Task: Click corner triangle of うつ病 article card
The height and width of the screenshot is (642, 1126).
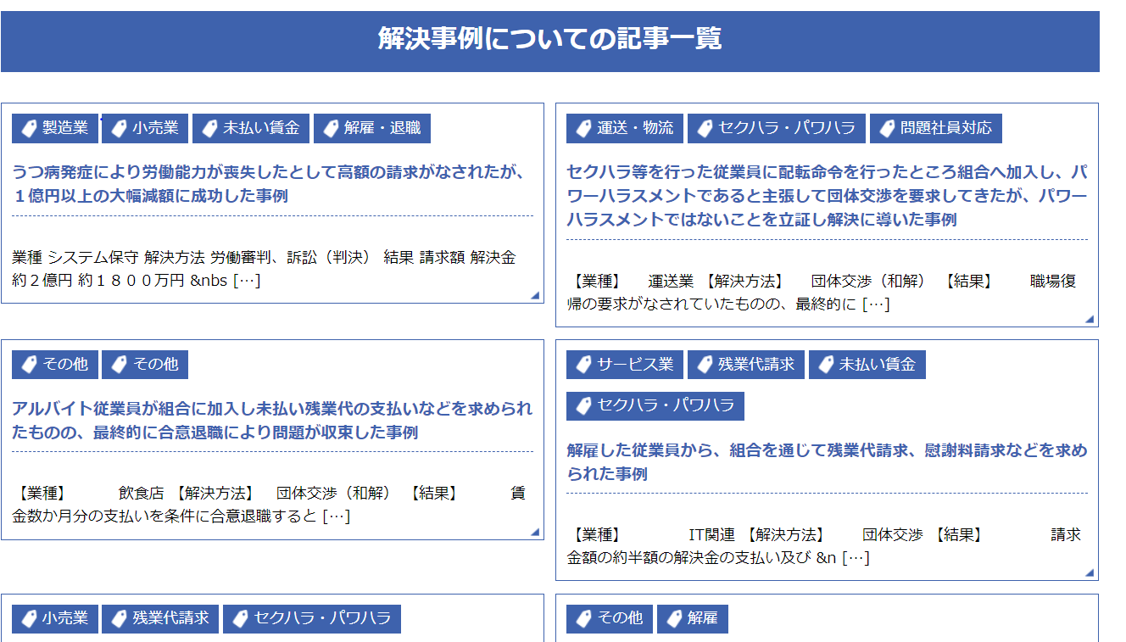Action: [x=535, y=295]
